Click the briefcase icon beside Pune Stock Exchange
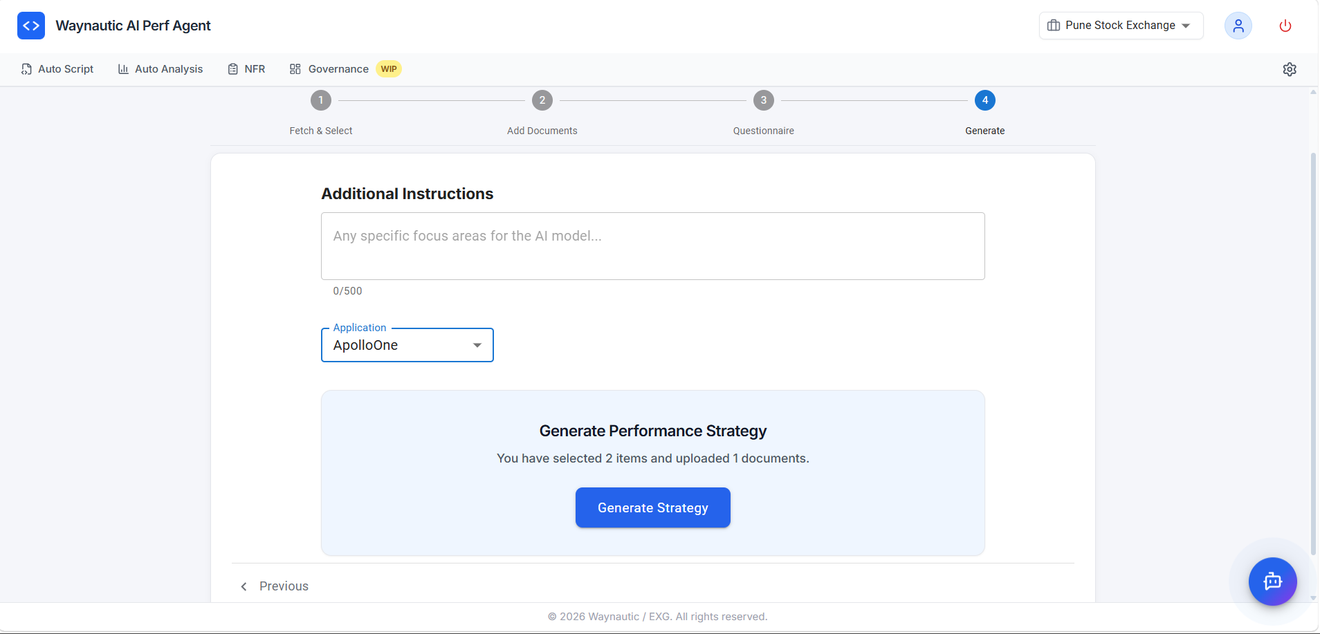This screenshot has width=1320, height=634. pos(1053,25)
